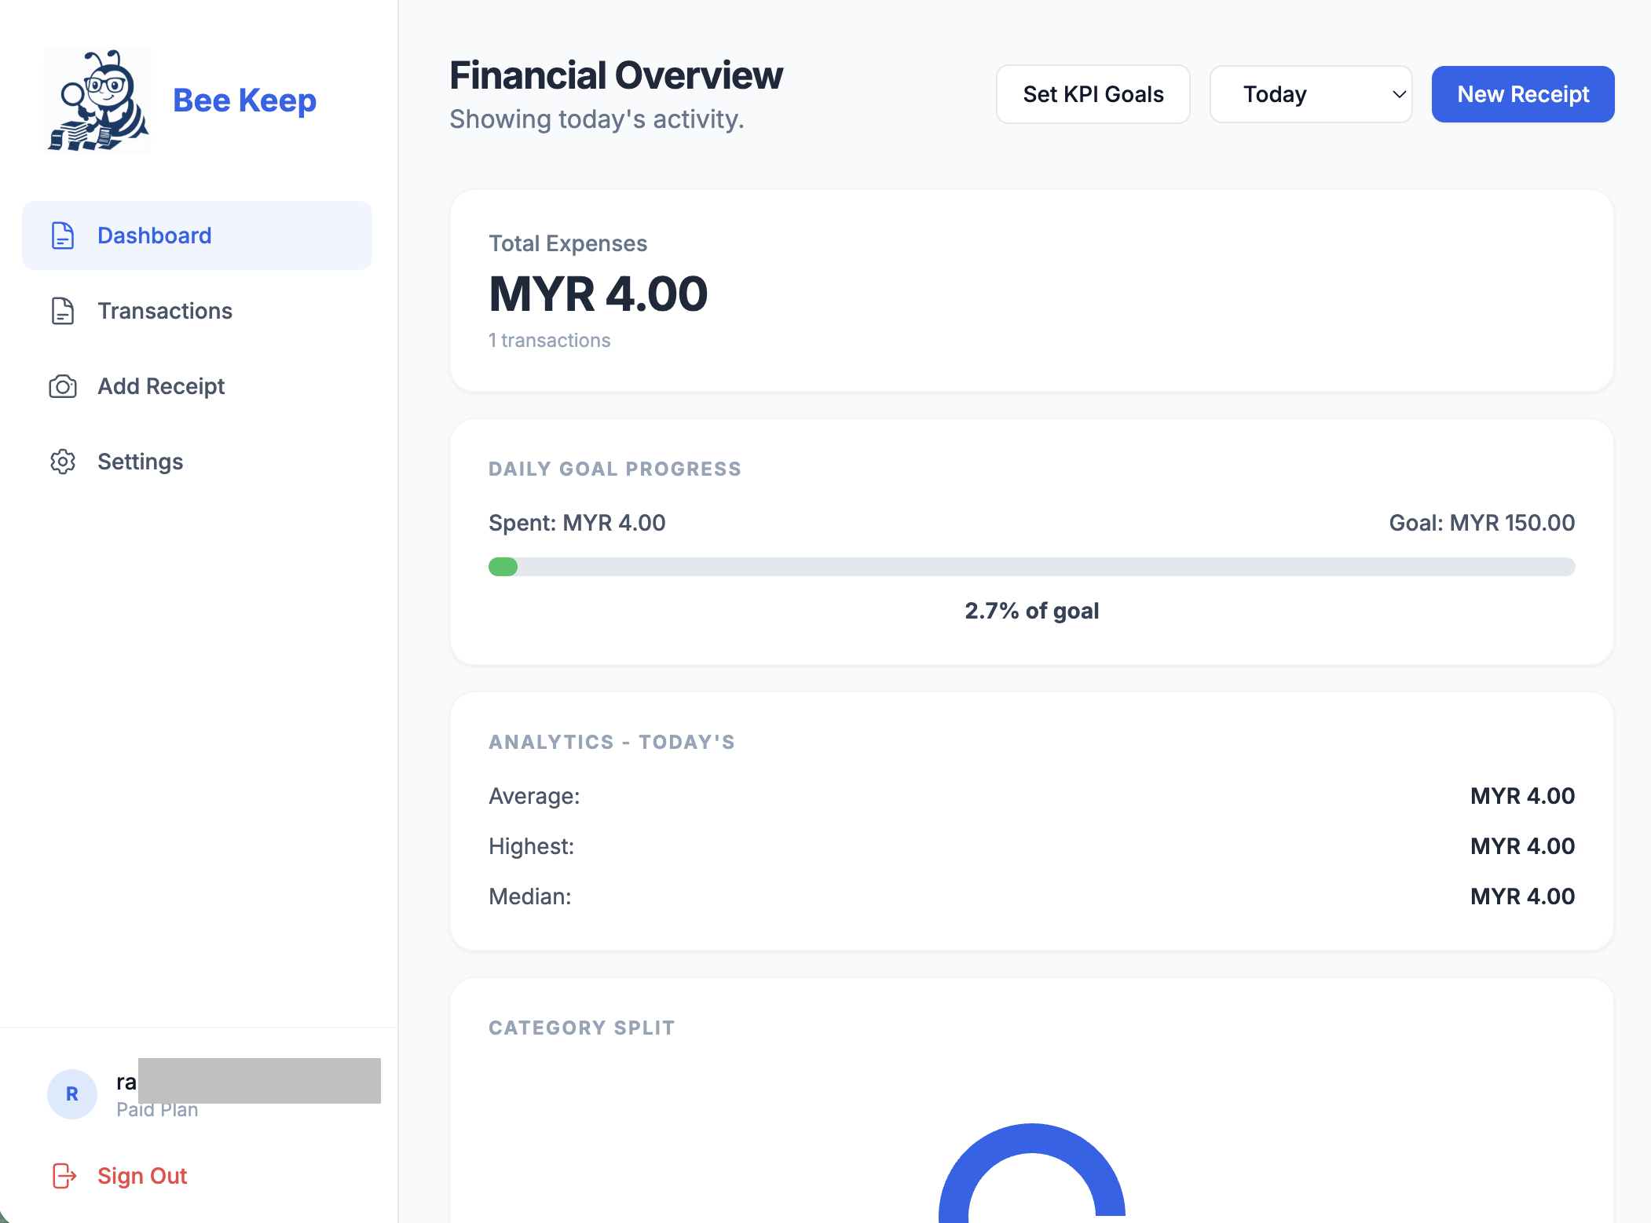The width and height of the screenshot is (1651, 1223).
Task: Select the Dashboard menu entry
Action: (155, 235)
